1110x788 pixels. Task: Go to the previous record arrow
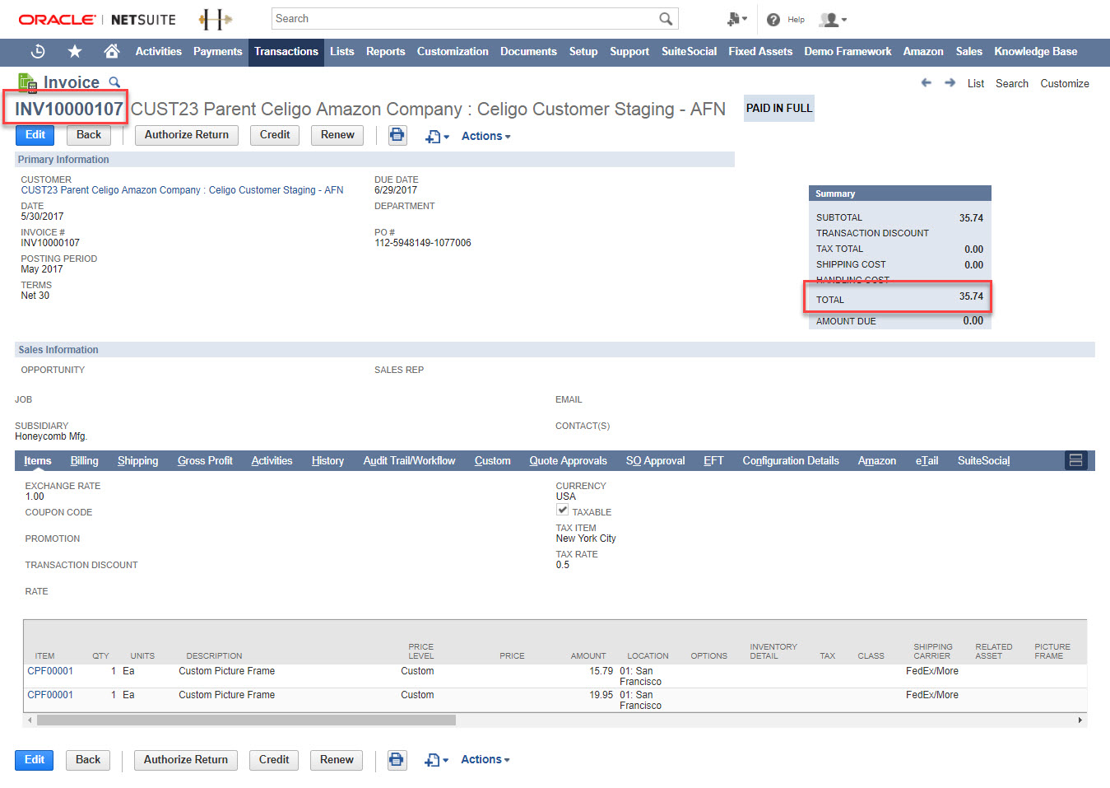927,83
